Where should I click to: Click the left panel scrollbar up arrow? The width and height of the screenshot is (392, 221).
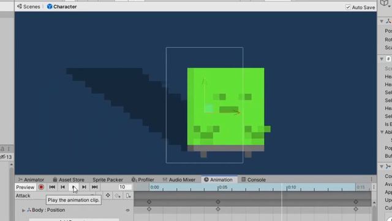[x=11, y=165]
